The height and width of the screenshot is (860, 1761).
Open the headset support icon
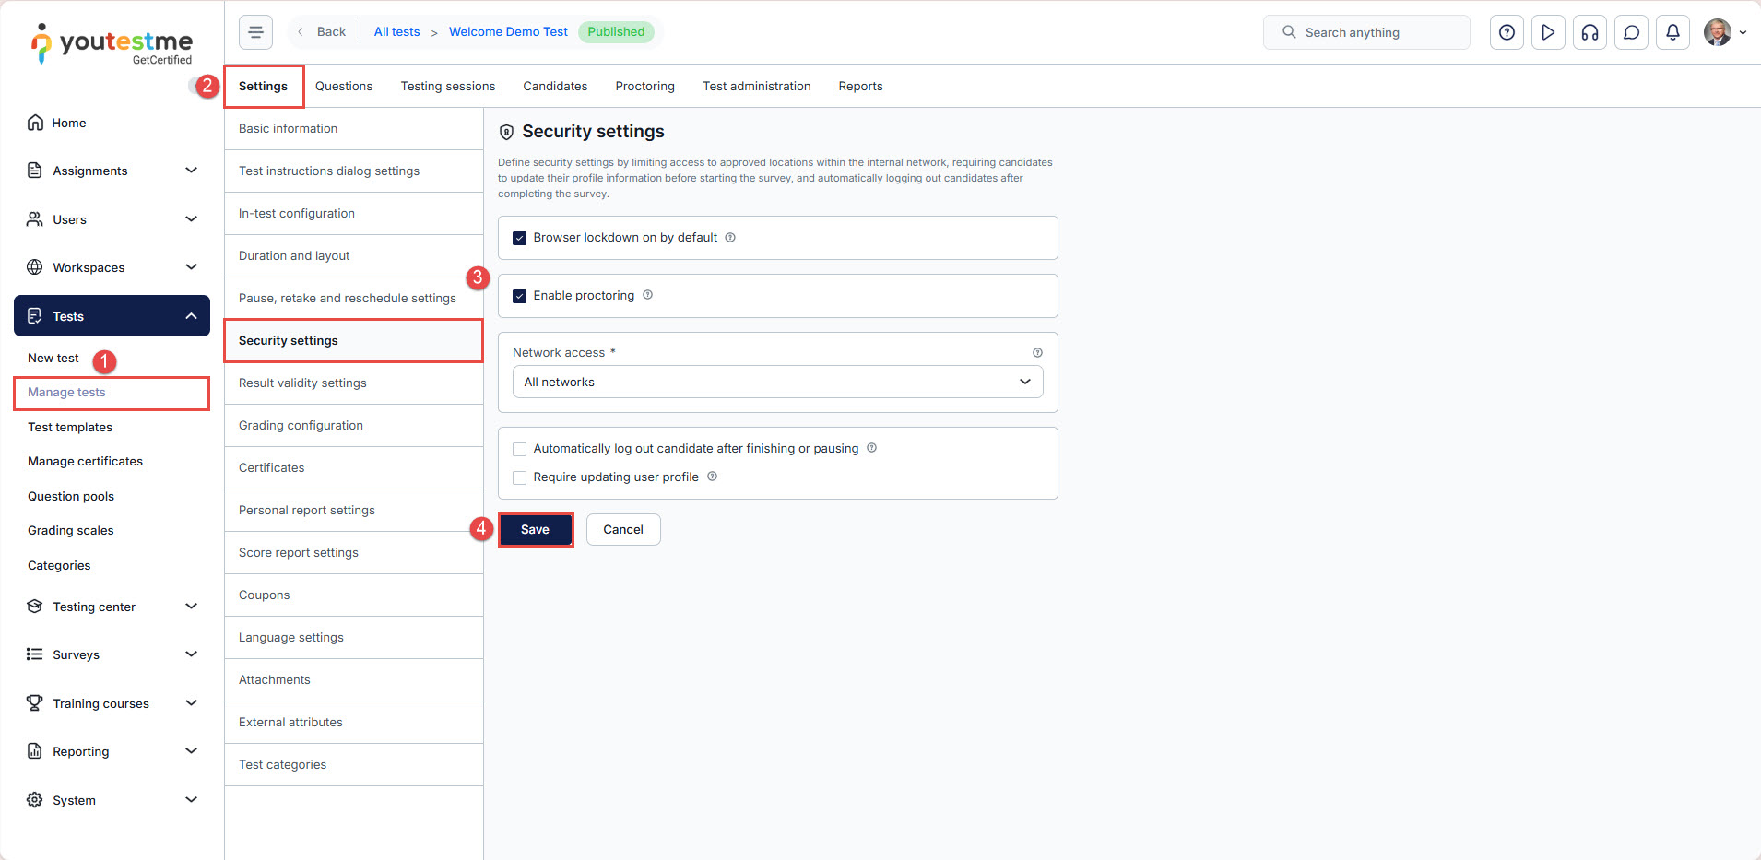(1590, 32)
